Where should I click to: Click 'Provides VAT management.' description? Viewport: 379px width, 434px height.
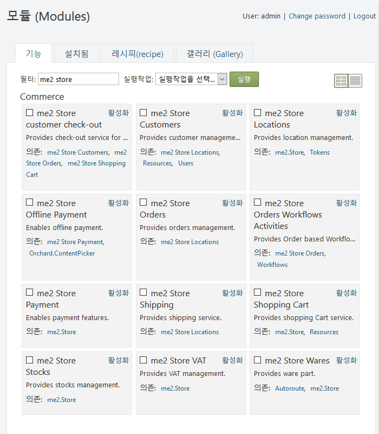tap(182, 374)
